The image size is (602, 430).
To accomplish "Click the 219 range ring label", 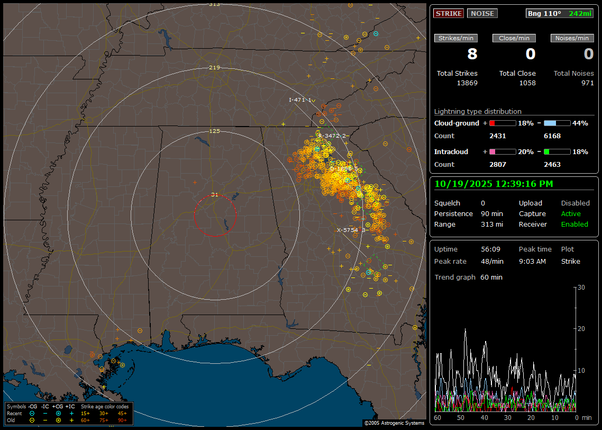I will [214, 68].
